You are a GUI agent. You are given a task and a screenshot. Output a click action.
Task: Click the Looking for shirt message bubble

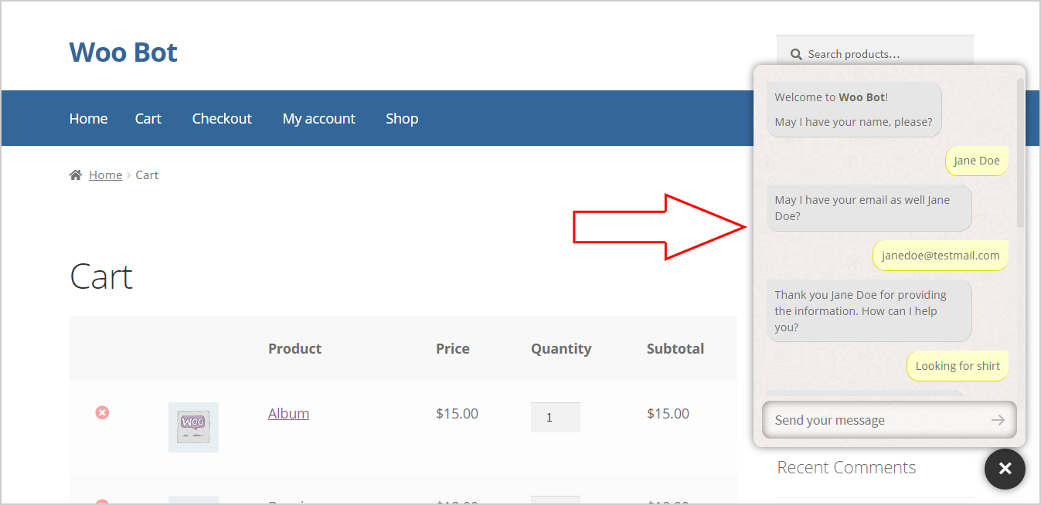pos(958,366)
